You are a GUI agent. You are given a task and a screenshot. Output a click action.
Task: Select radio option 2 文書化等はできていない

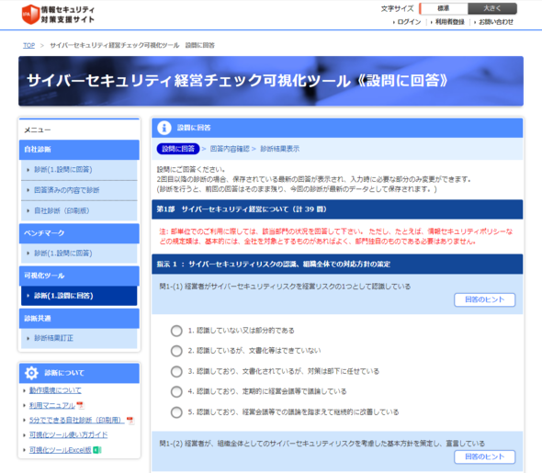coord(176,351)
